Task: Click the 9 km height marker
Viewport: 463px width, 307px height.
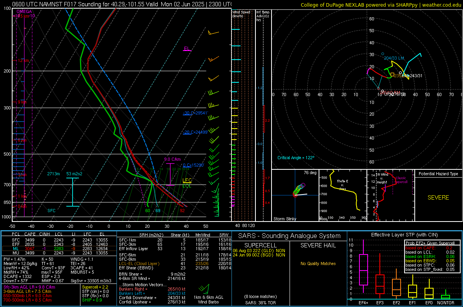Action: (22, 102)
